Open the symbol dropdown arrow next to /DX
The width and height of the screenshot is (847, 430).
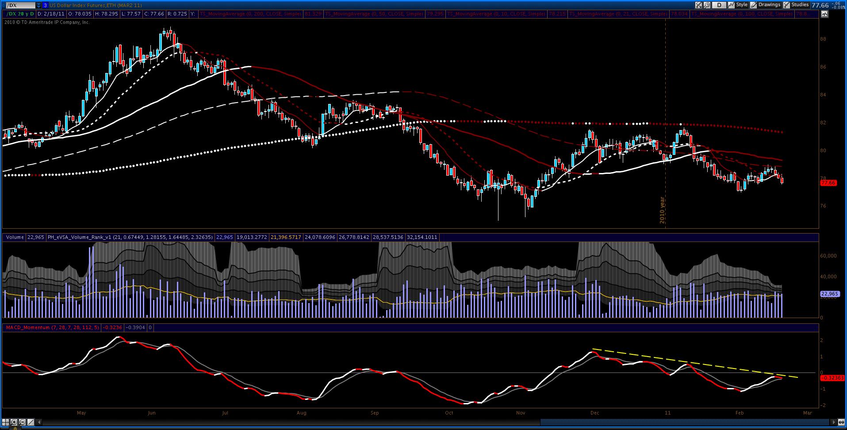pyautogui.click(x=38, y=5)
